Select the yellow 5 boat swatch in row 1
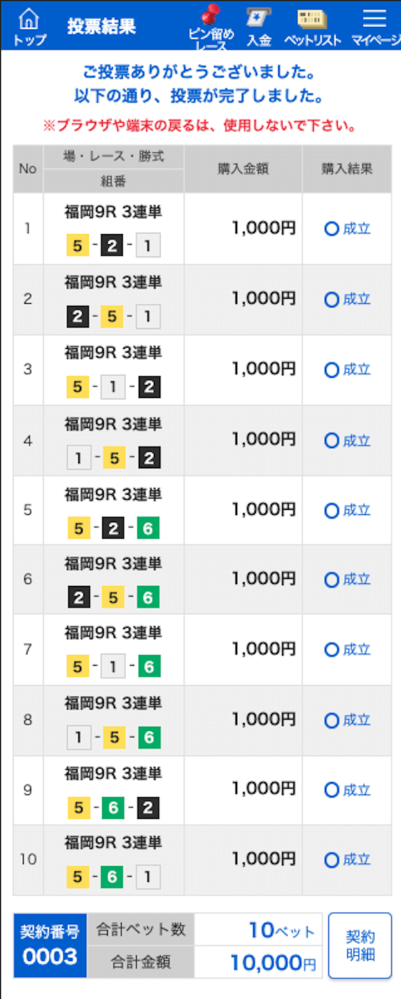 [78, 246]
